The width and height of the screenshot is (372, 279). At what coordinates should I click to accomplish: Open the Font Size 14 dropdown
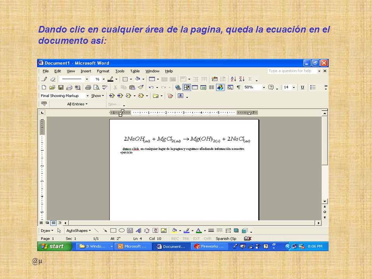[x=294, y=87]
